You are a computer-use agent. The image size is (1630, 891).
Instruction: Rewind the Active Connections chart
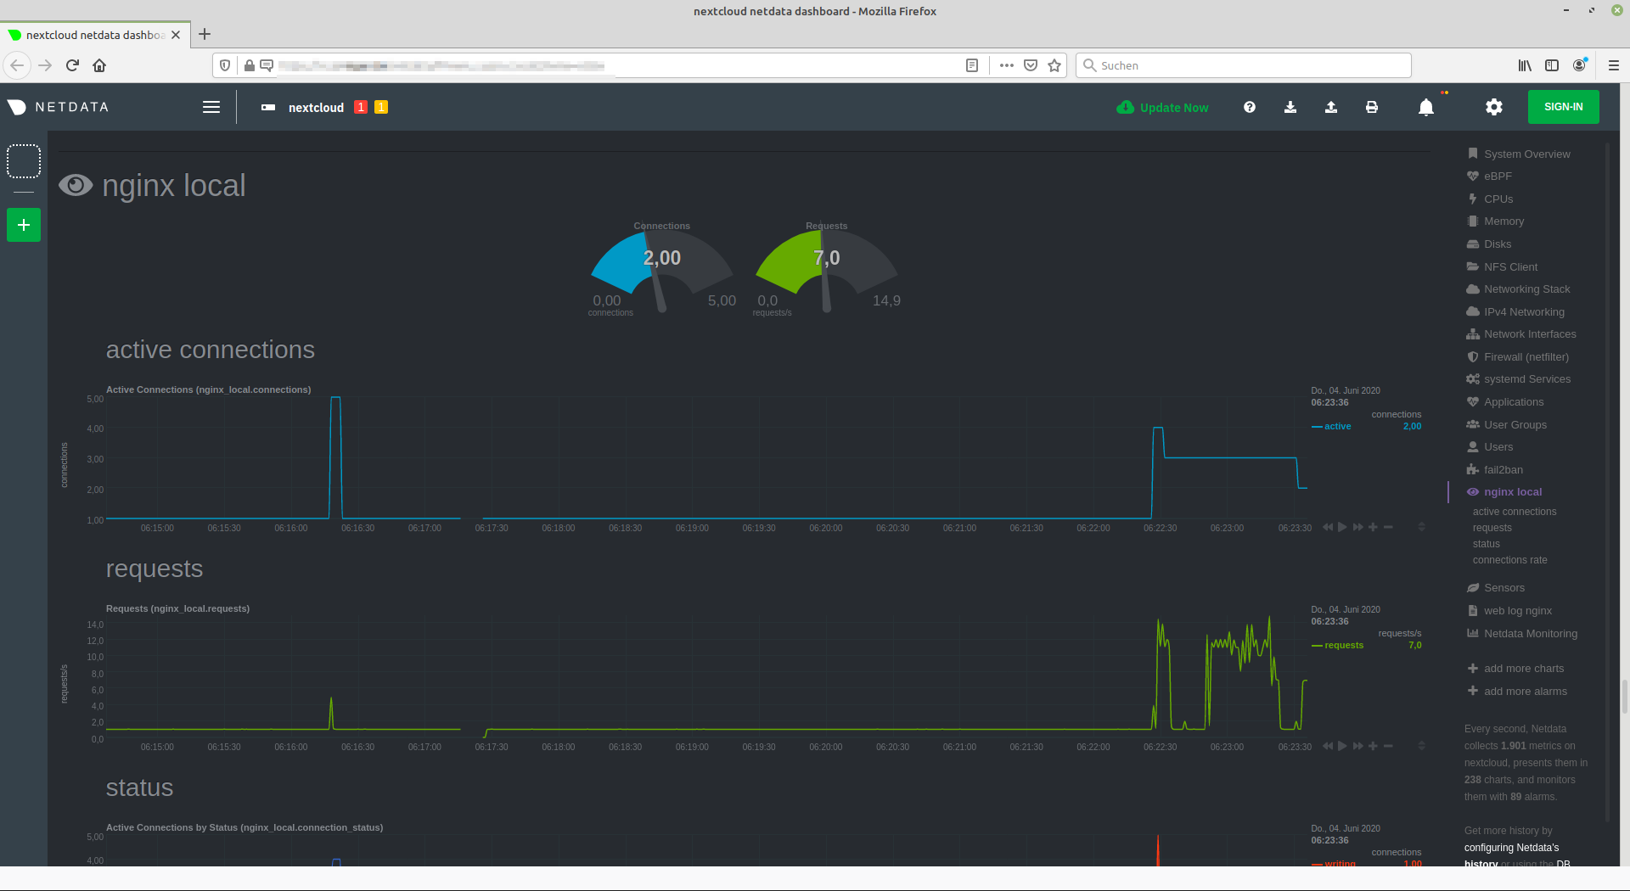coord(1328,528)
